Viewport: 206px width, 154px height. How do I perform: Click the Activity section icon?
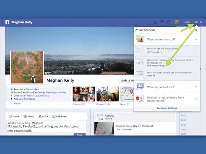pos(100,117)
